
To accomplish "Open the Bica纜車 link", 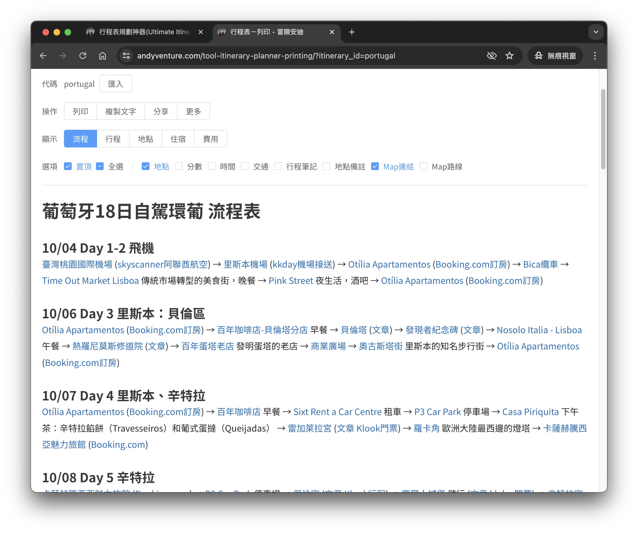I will 540,265.
